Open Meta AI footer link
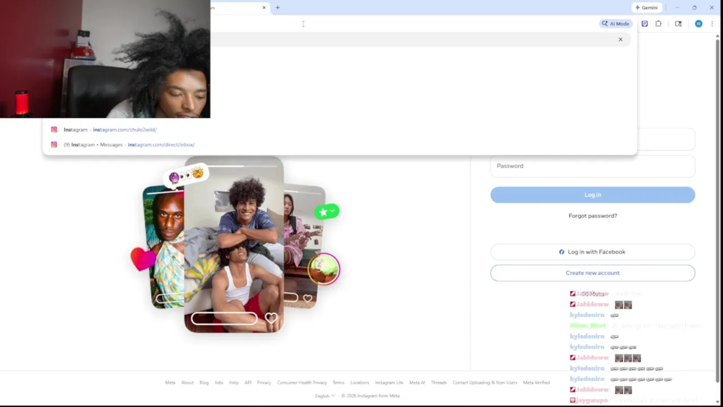723x407 pixels. (417, 383)
